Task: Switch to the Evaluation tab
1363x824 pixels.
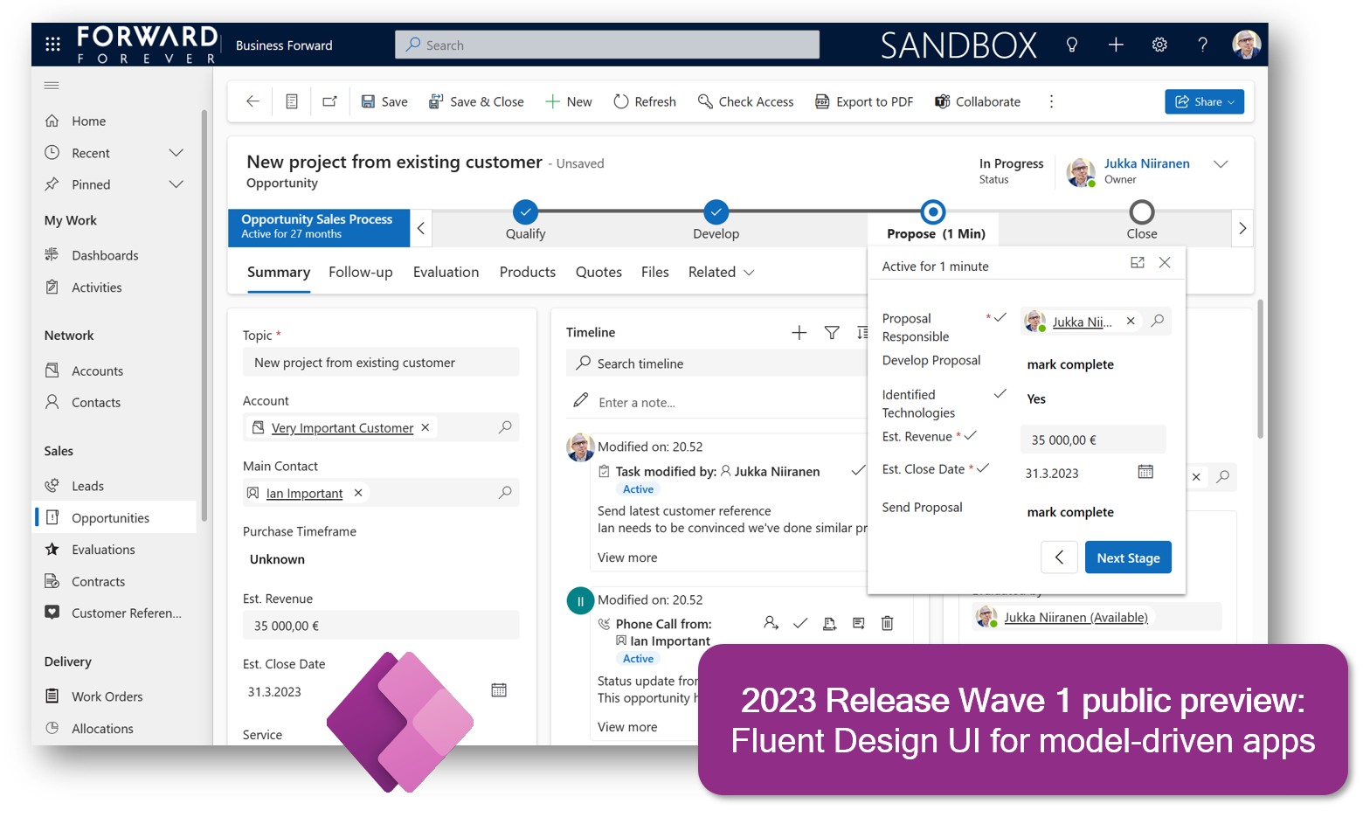Action: pos(446,272)
